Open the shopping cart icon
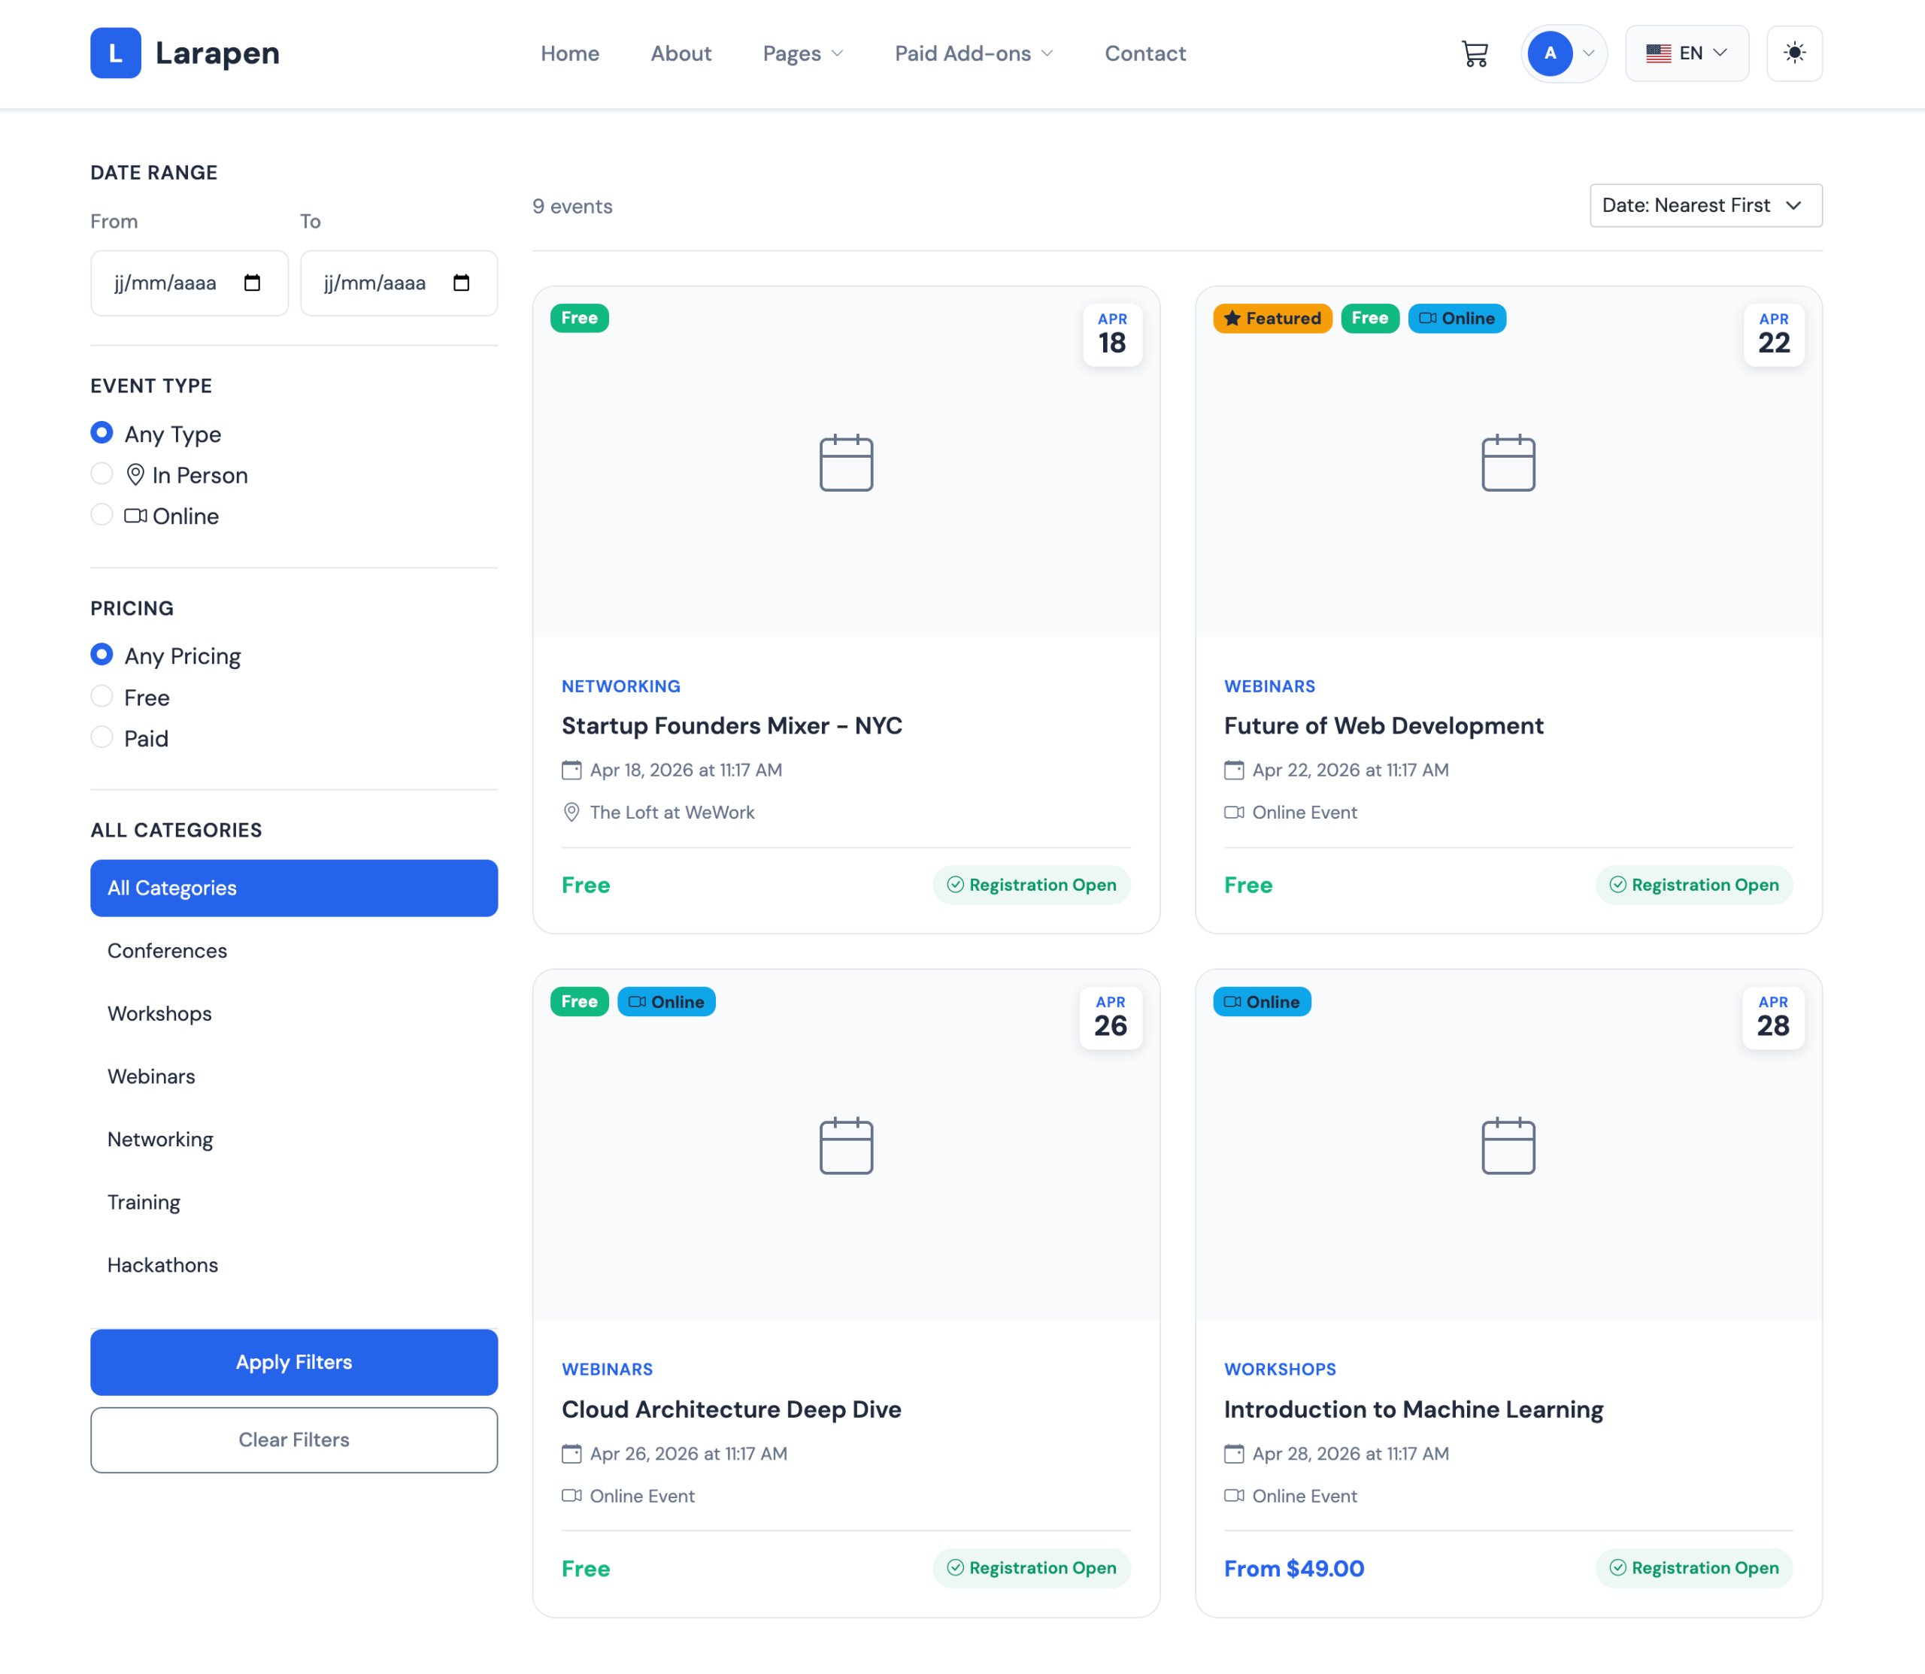Image resolution: width=1925 pixels, height=1674 pixels. [1474, 53]
